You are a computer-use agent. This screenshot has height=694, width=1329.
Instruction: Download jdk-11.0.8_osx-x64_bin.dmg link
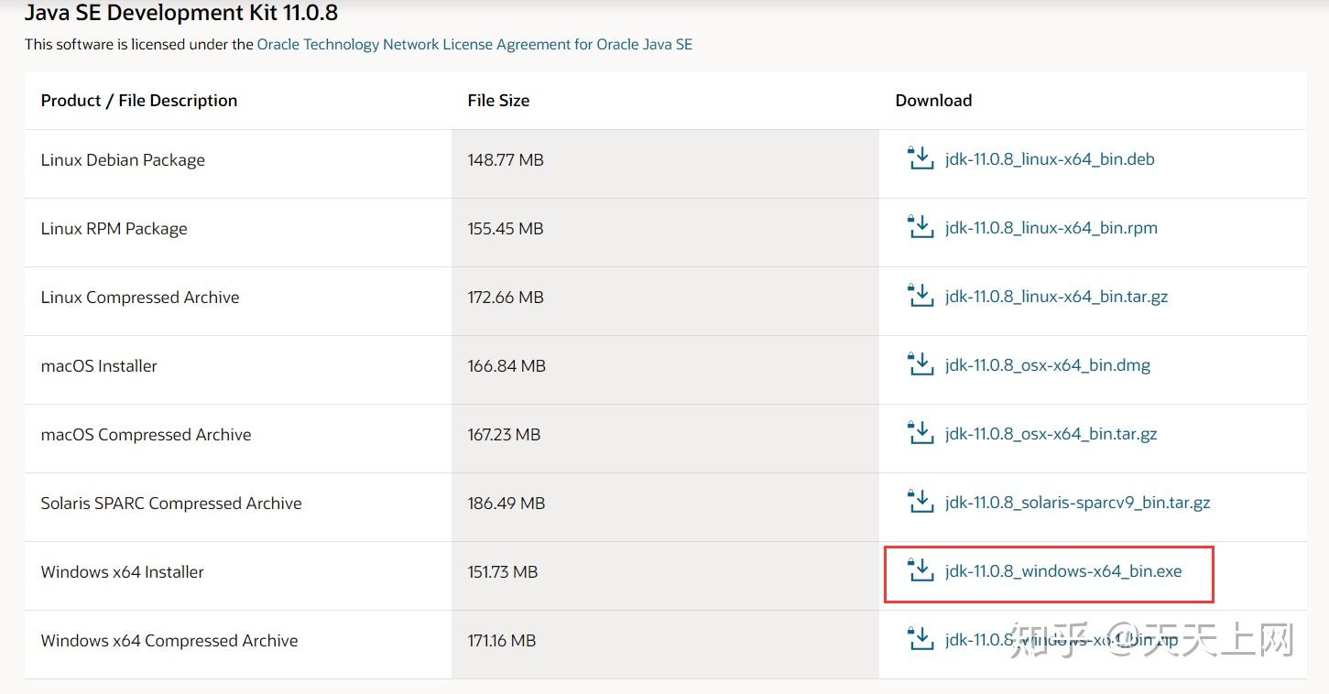click(x=1047, y=365)
